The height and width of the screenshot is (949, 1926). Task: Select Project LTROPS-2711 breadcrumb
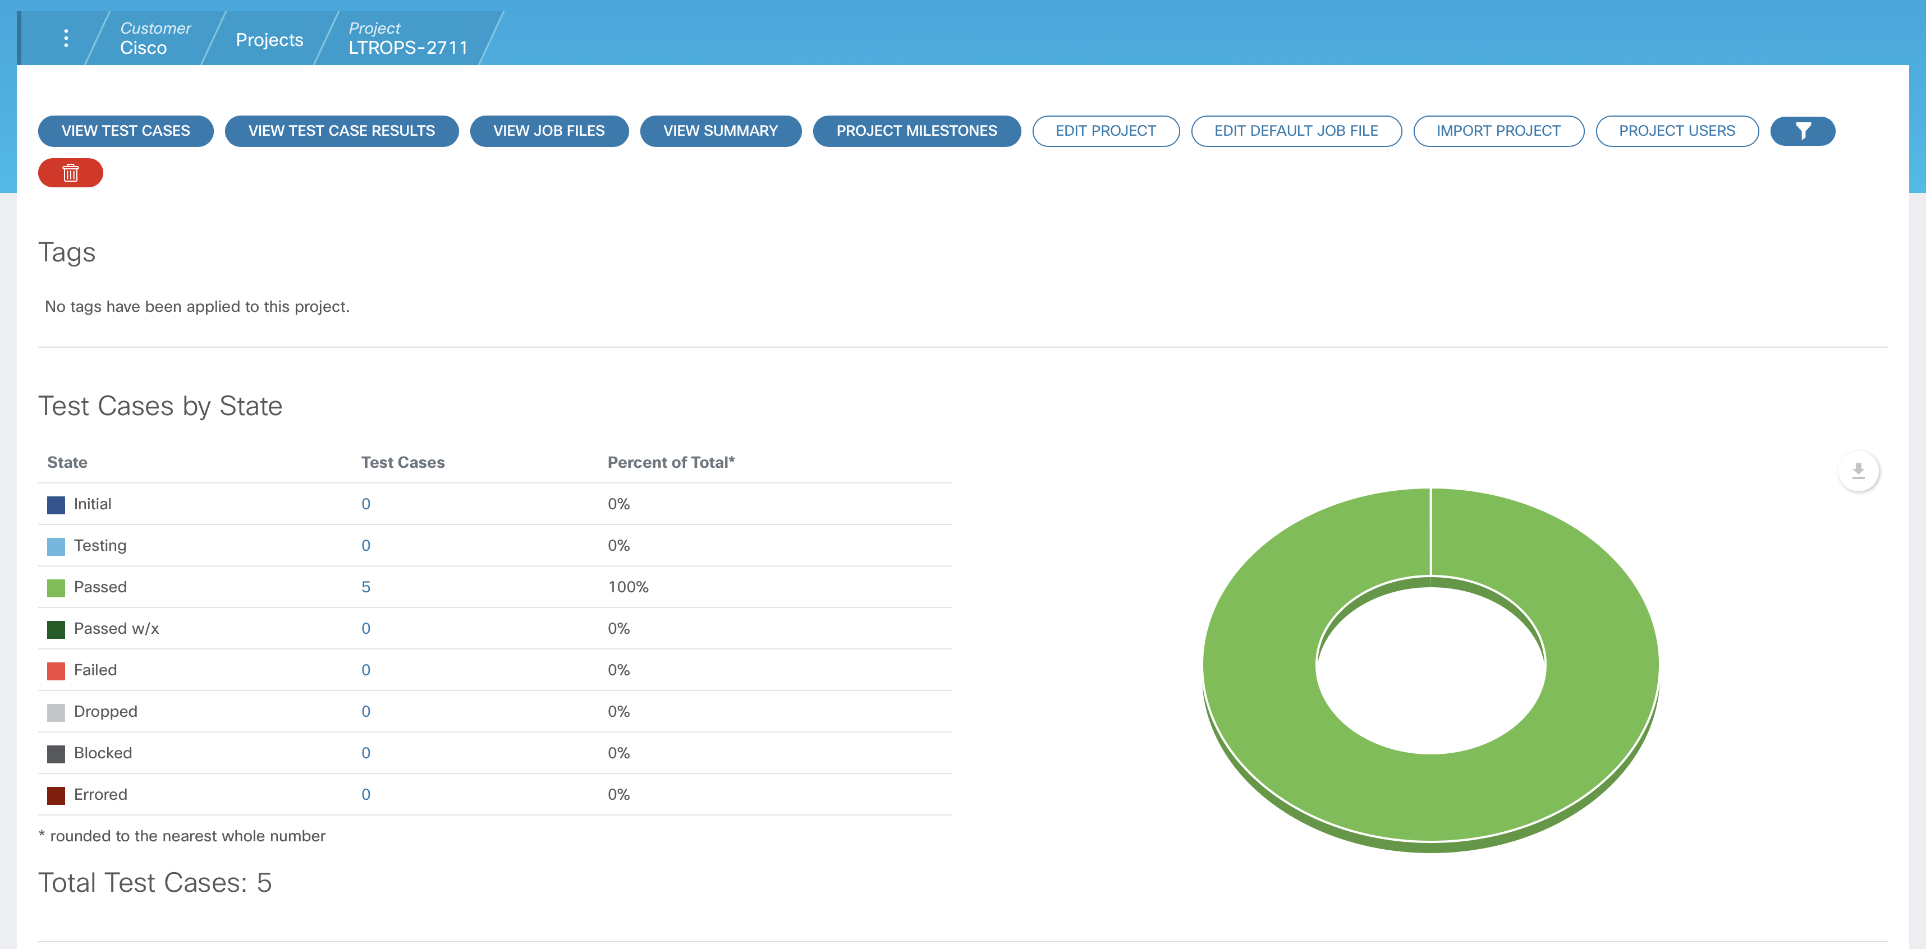[x=407, y=38]
